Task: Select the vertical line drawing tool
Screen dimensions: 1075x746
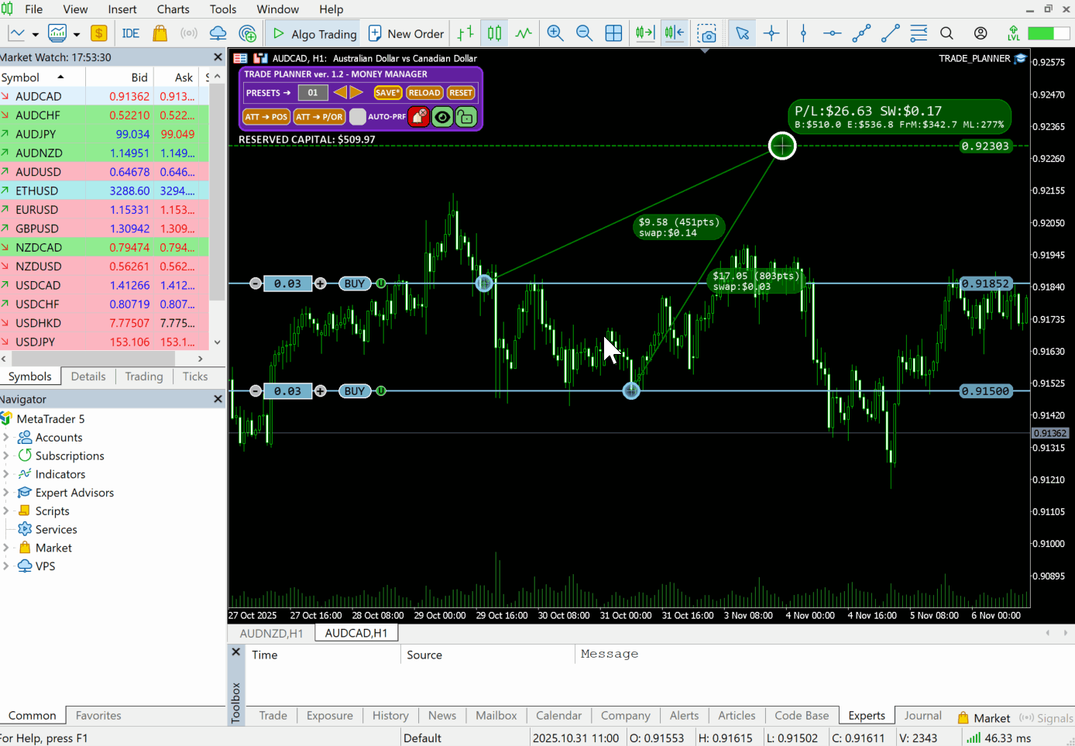Action: pos(803,33)
